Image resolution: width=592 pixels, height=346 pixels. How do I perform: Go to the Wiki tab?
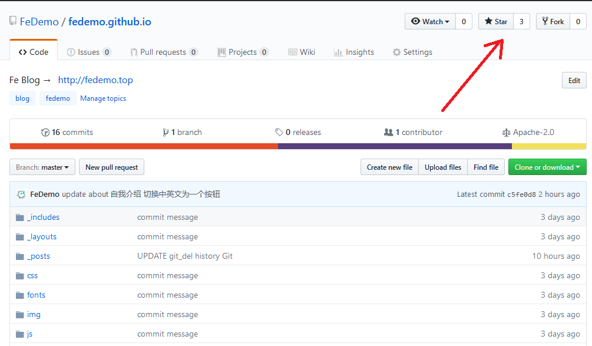[302, 52]
